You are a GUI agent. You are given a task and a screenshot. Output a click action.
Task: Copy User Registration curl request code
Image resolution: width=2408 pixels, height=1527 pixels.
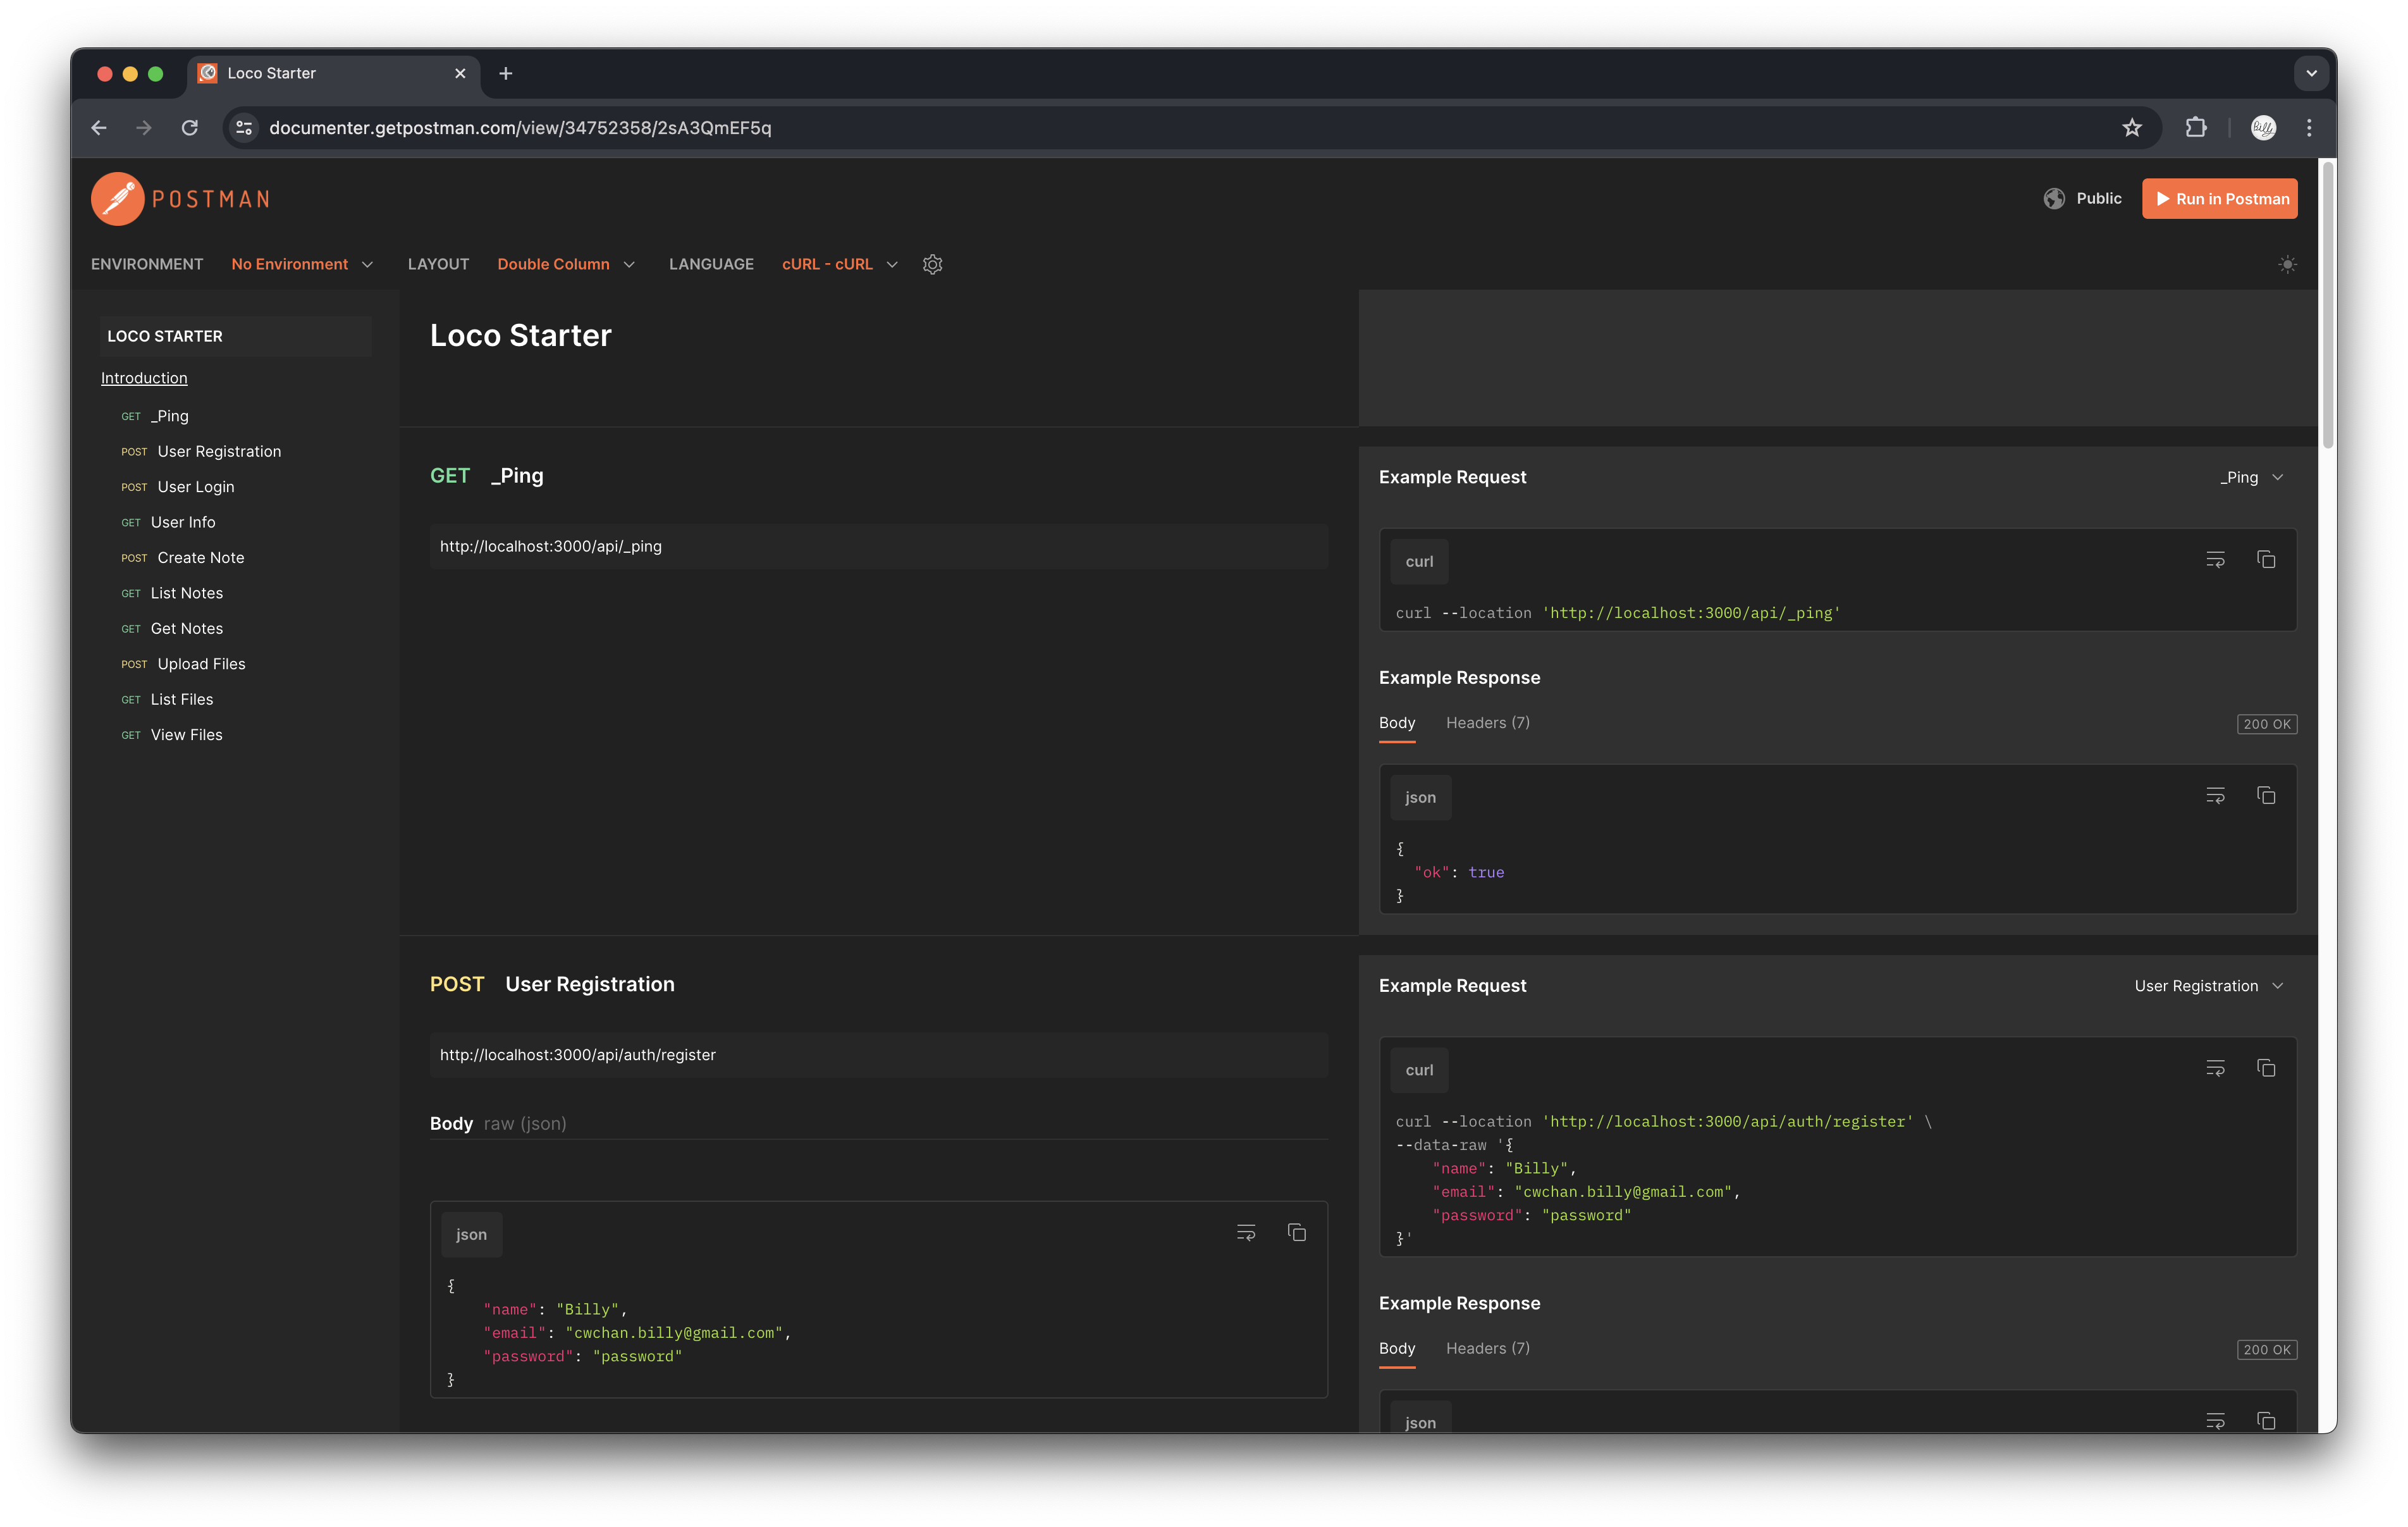(x=2266, y=1068)
